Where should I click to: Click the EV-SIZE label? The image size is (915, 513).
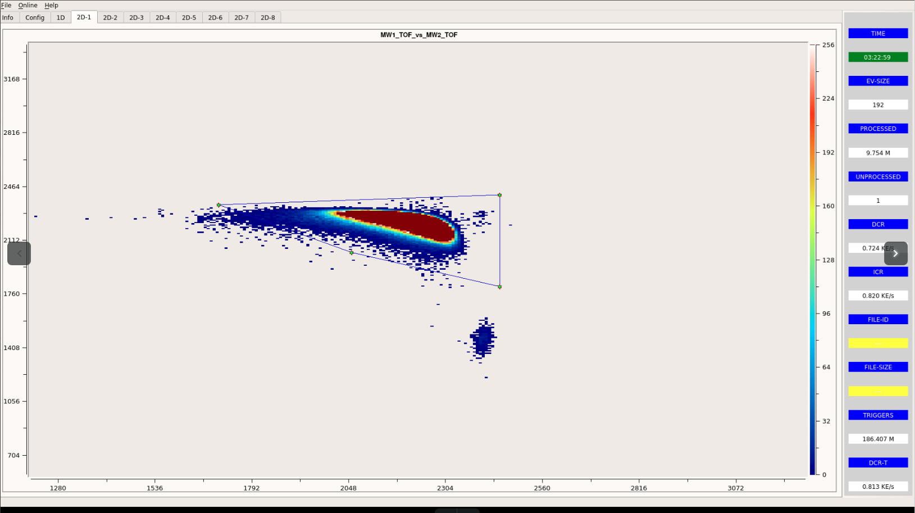click(x=878, y=81)
